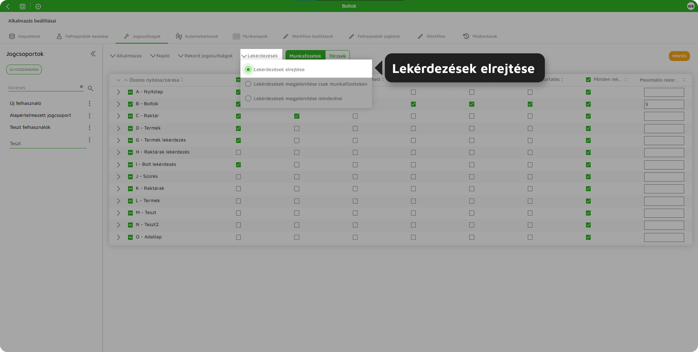Open the Módosítások tab

tap(480, 36)
